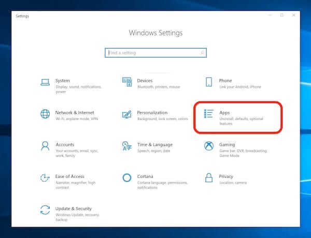The image size is (311, 238).
Task: Choose the Update & Security label
Action: pyautogui.click(x=74, y=209)
